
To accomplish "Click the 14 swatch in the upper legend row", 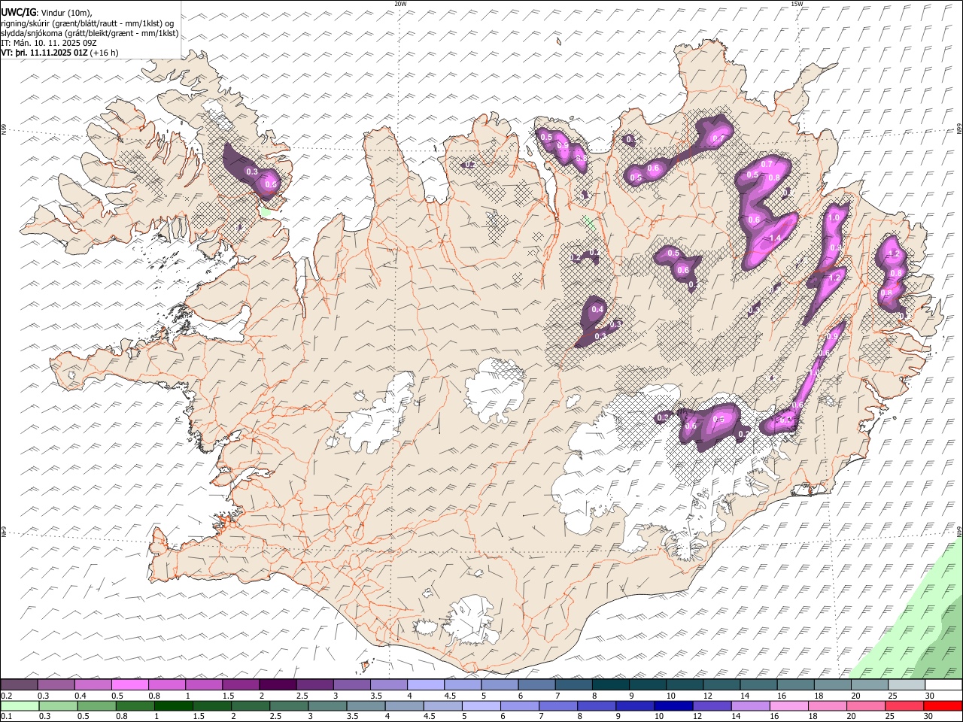I will click(x=758, y=685).
